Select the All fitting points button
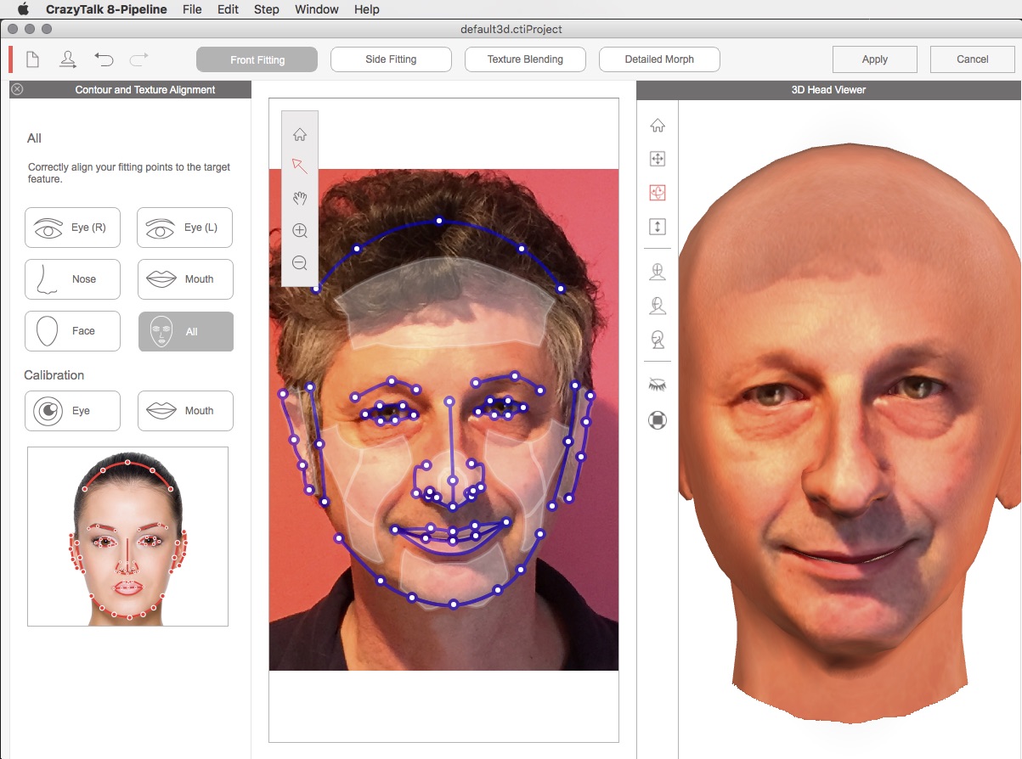 [x=185, y=331]
